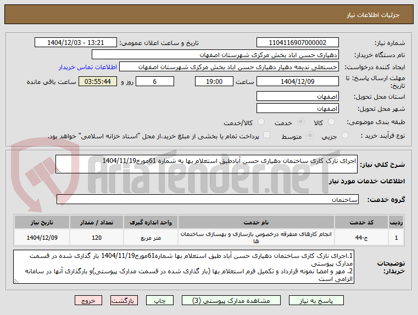Viewport: 418px width, 315px height.
Task: Click the announcement date field 1404/12/03 - 13:21
Action: pos(76,43)
